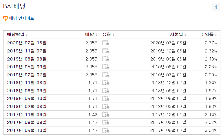The height and width of the screenshot is (138, 223).
Task: Click yield value 2.14%
Action: pos(211,114)
